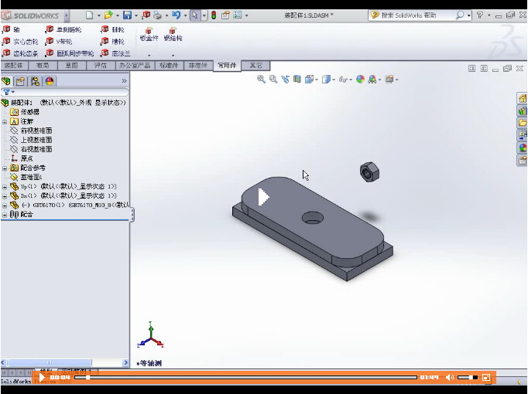Open the SolidWorks Resources home icon in task pane

[x=523, y=98]
